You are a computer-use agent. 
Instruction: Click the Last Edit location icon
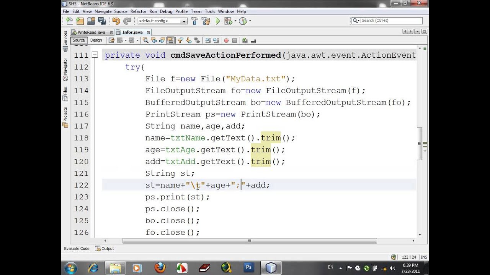pyautogui.click(x=111, y=40)
